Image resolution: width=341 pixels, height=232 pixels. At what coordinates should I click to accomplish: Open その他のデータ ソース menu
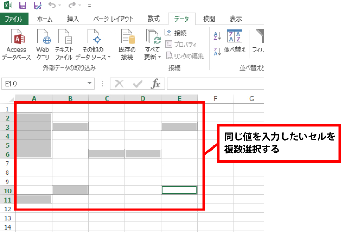[x=93, y=45]
